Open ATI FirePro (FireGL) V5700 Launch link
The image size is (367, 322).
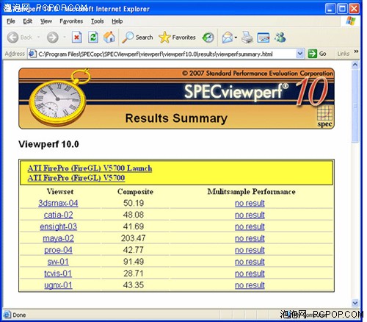point(90,168)
